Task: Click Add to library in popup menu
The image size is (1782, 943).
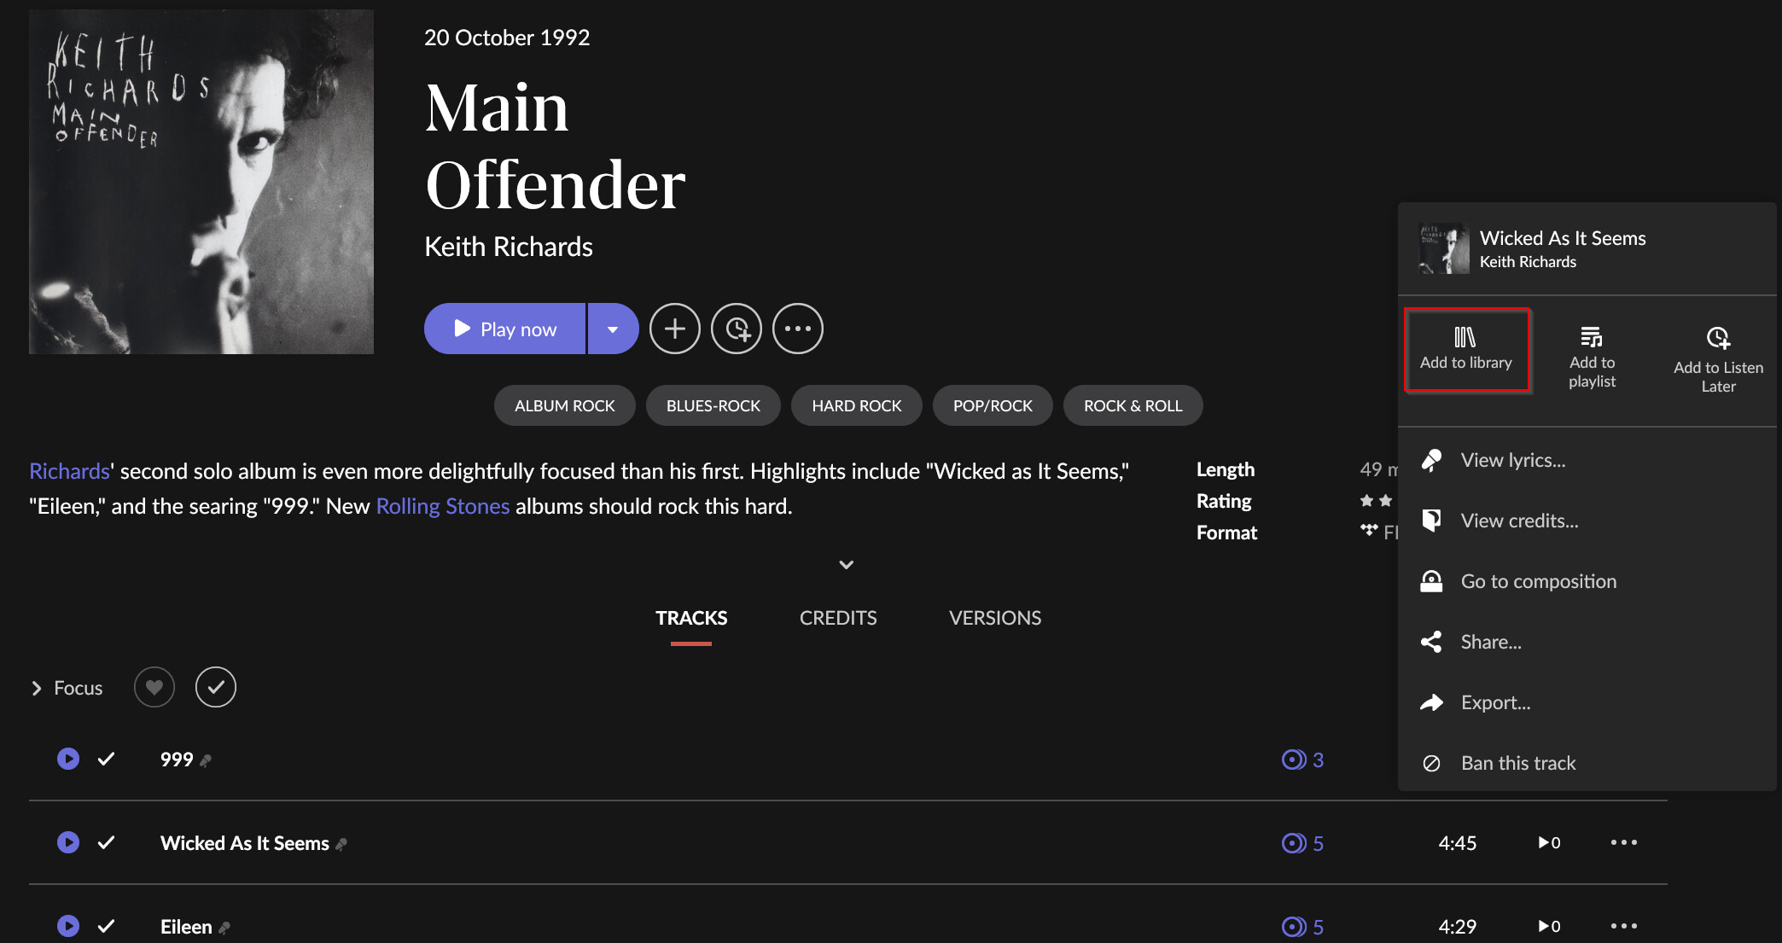Action: tap(1466, 350)
